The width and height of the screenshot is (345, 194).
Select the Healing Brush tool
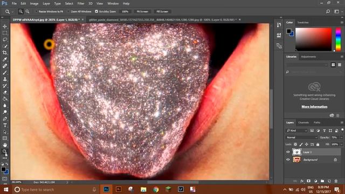tap(5, 66)
